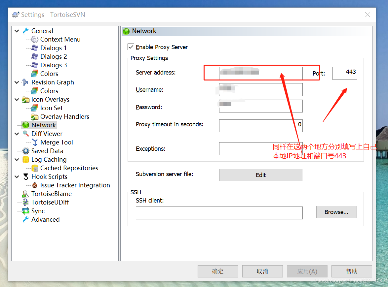Click the General wrench icon

26,31
